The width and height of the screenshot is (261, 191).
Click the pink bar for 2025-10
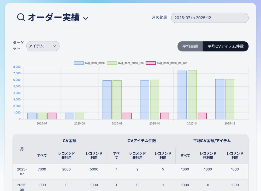pyautogui.click(x=164, y=116)
